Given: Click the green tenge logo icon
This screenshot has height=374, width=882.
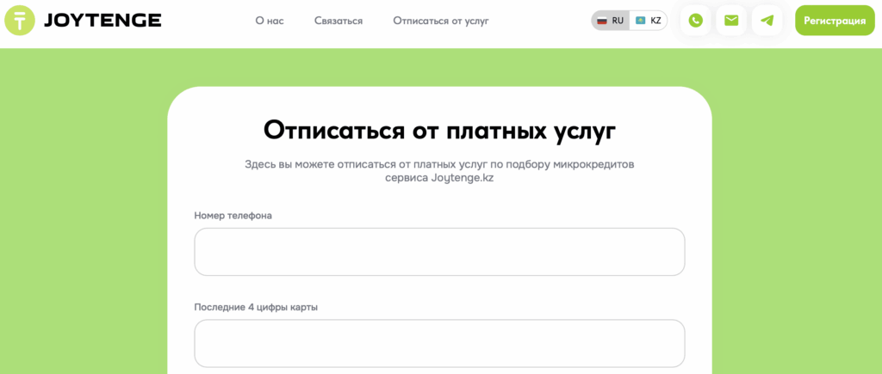Looking at the screenshot, I should coord(20,20).
